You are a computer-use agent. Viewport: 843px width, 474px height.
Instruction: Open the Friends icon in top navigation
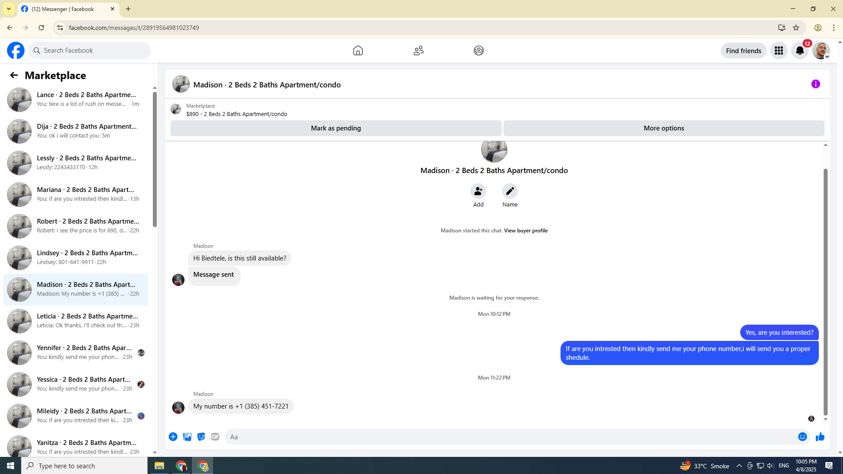point(419,51)
